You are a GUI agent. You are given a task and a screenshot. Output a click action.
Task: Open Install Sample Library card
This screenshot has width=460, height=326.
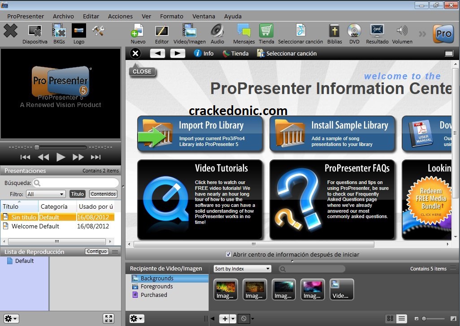pos(332,133)
